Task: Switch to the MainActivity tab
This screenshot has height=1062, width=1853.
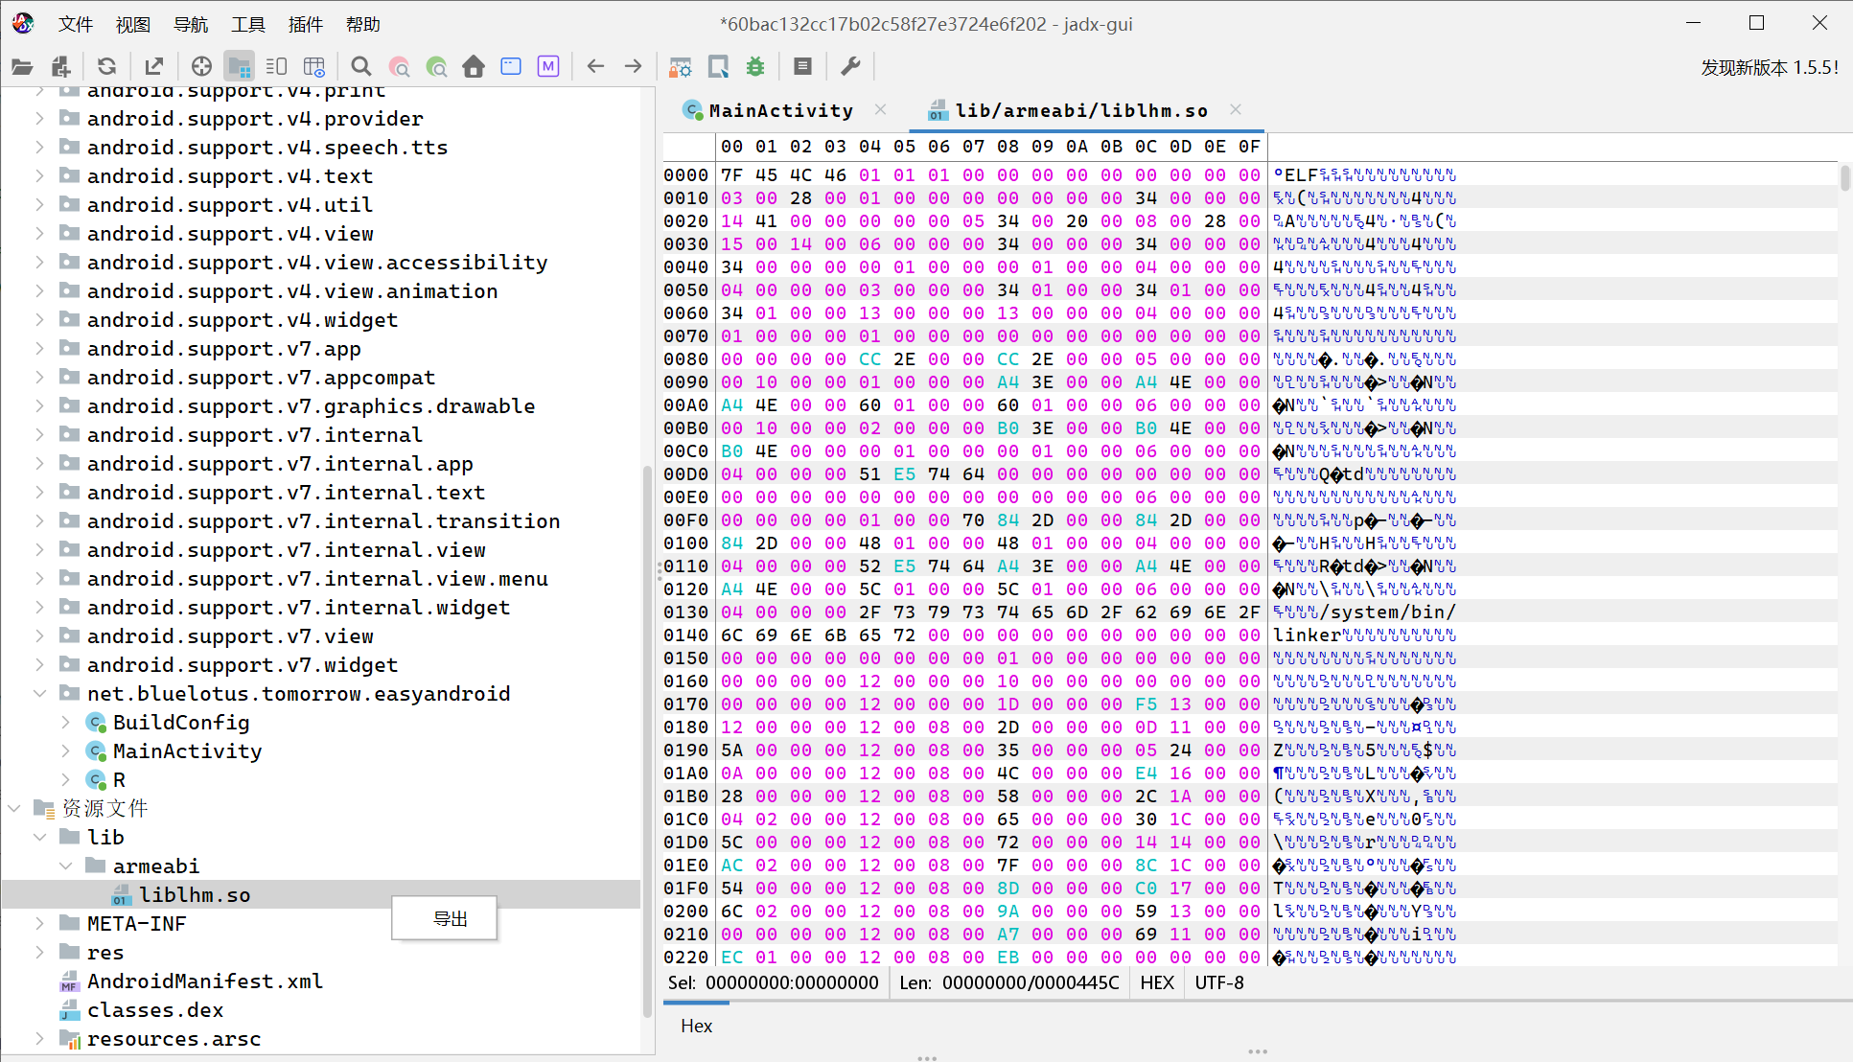Action: point(780,110)
